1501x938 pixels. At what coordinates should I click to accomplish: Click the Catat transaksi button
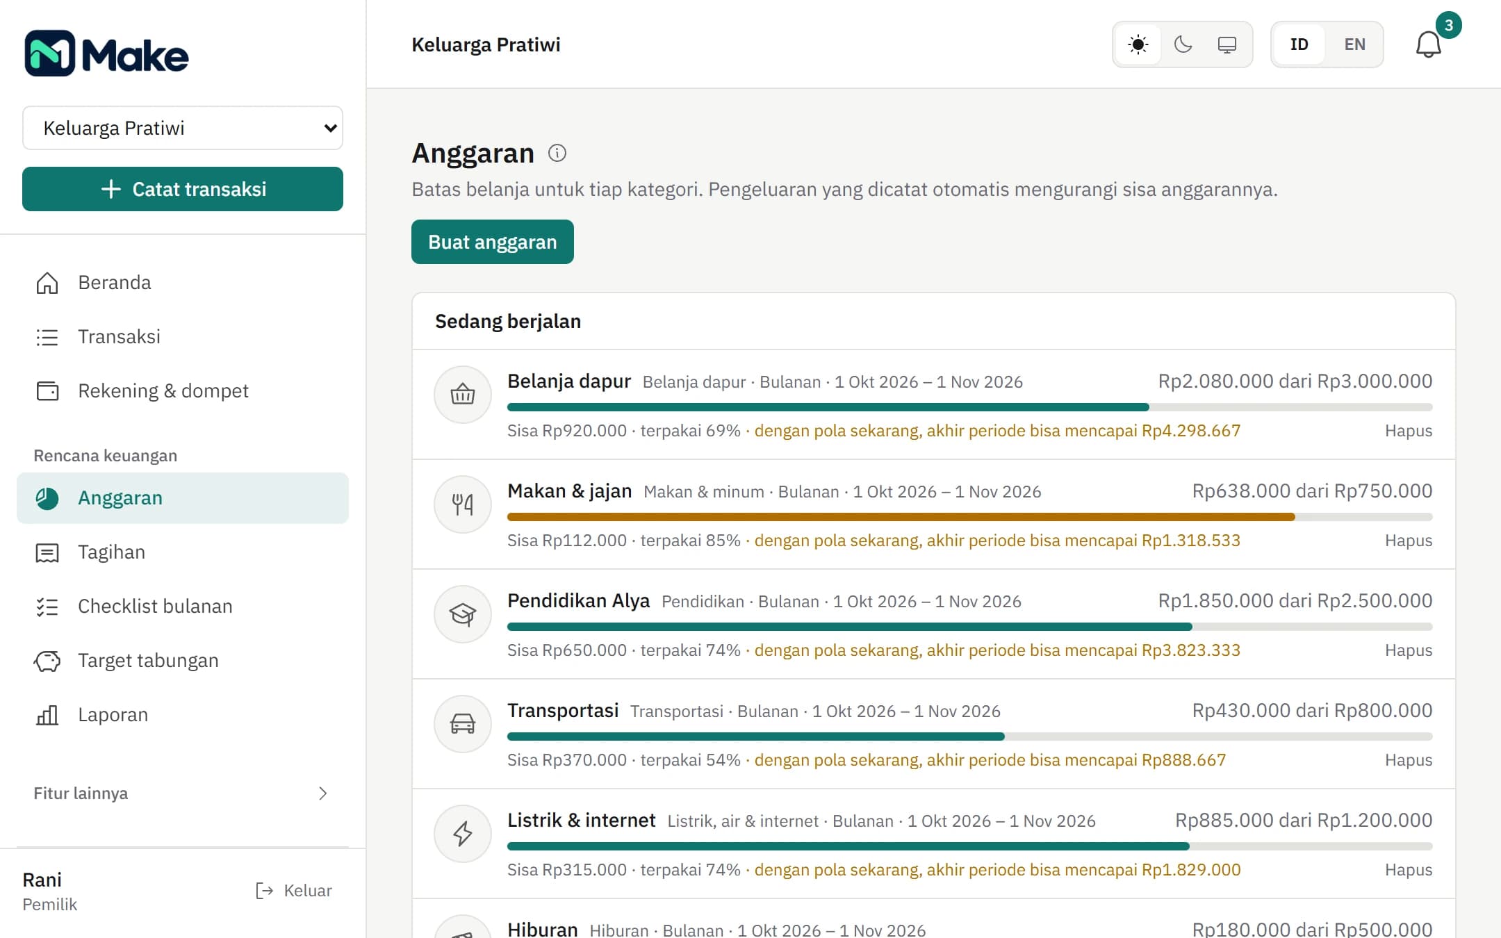[x=183, y=189]
